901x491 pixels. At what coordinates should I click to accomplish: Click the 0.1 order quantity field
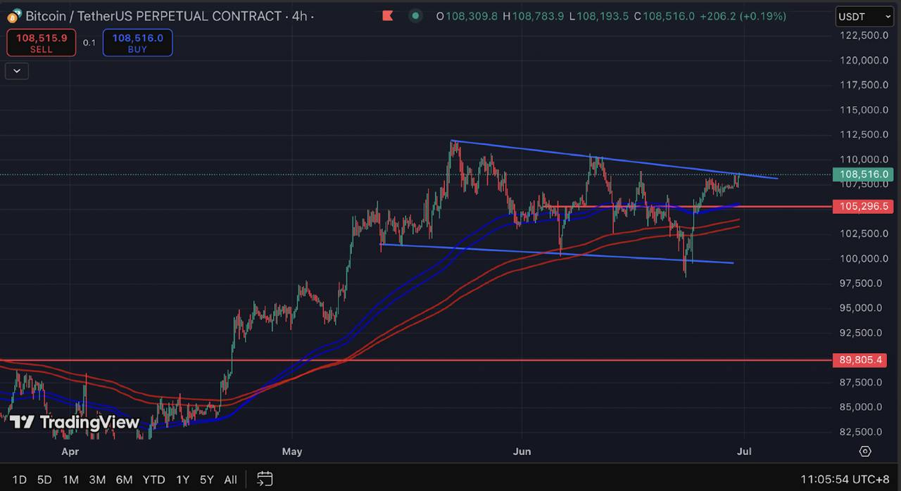pyautogui.click(x=89, y=42)
